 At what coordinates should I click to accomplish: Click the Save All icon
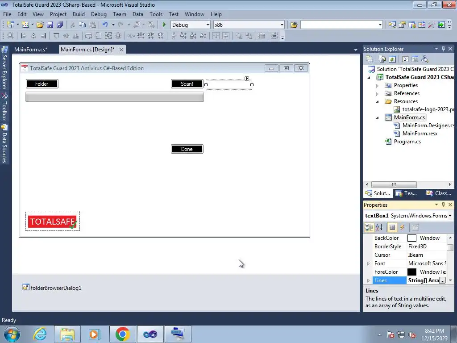pos(60,25)
